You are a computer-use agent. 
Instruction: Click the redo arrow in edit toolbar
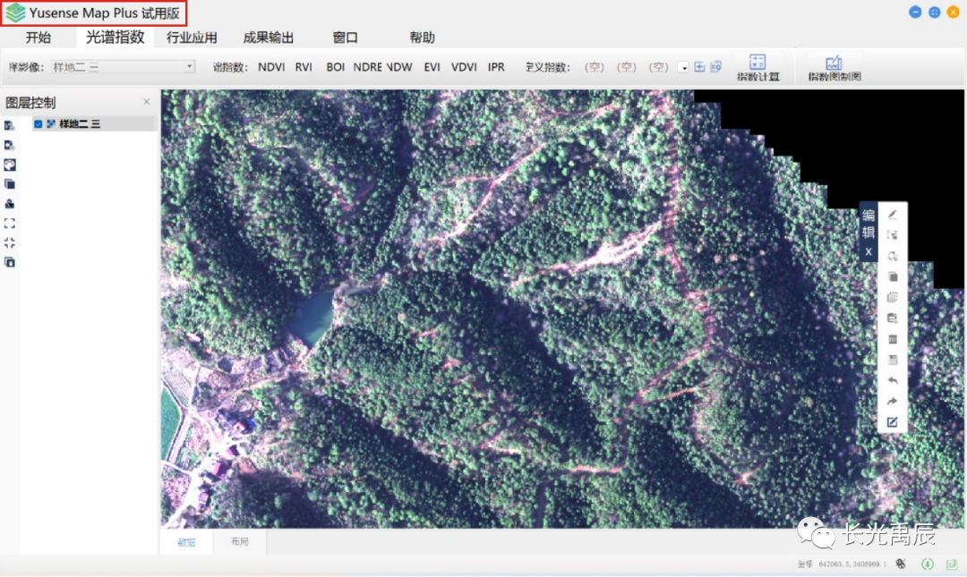pos(892,402)
